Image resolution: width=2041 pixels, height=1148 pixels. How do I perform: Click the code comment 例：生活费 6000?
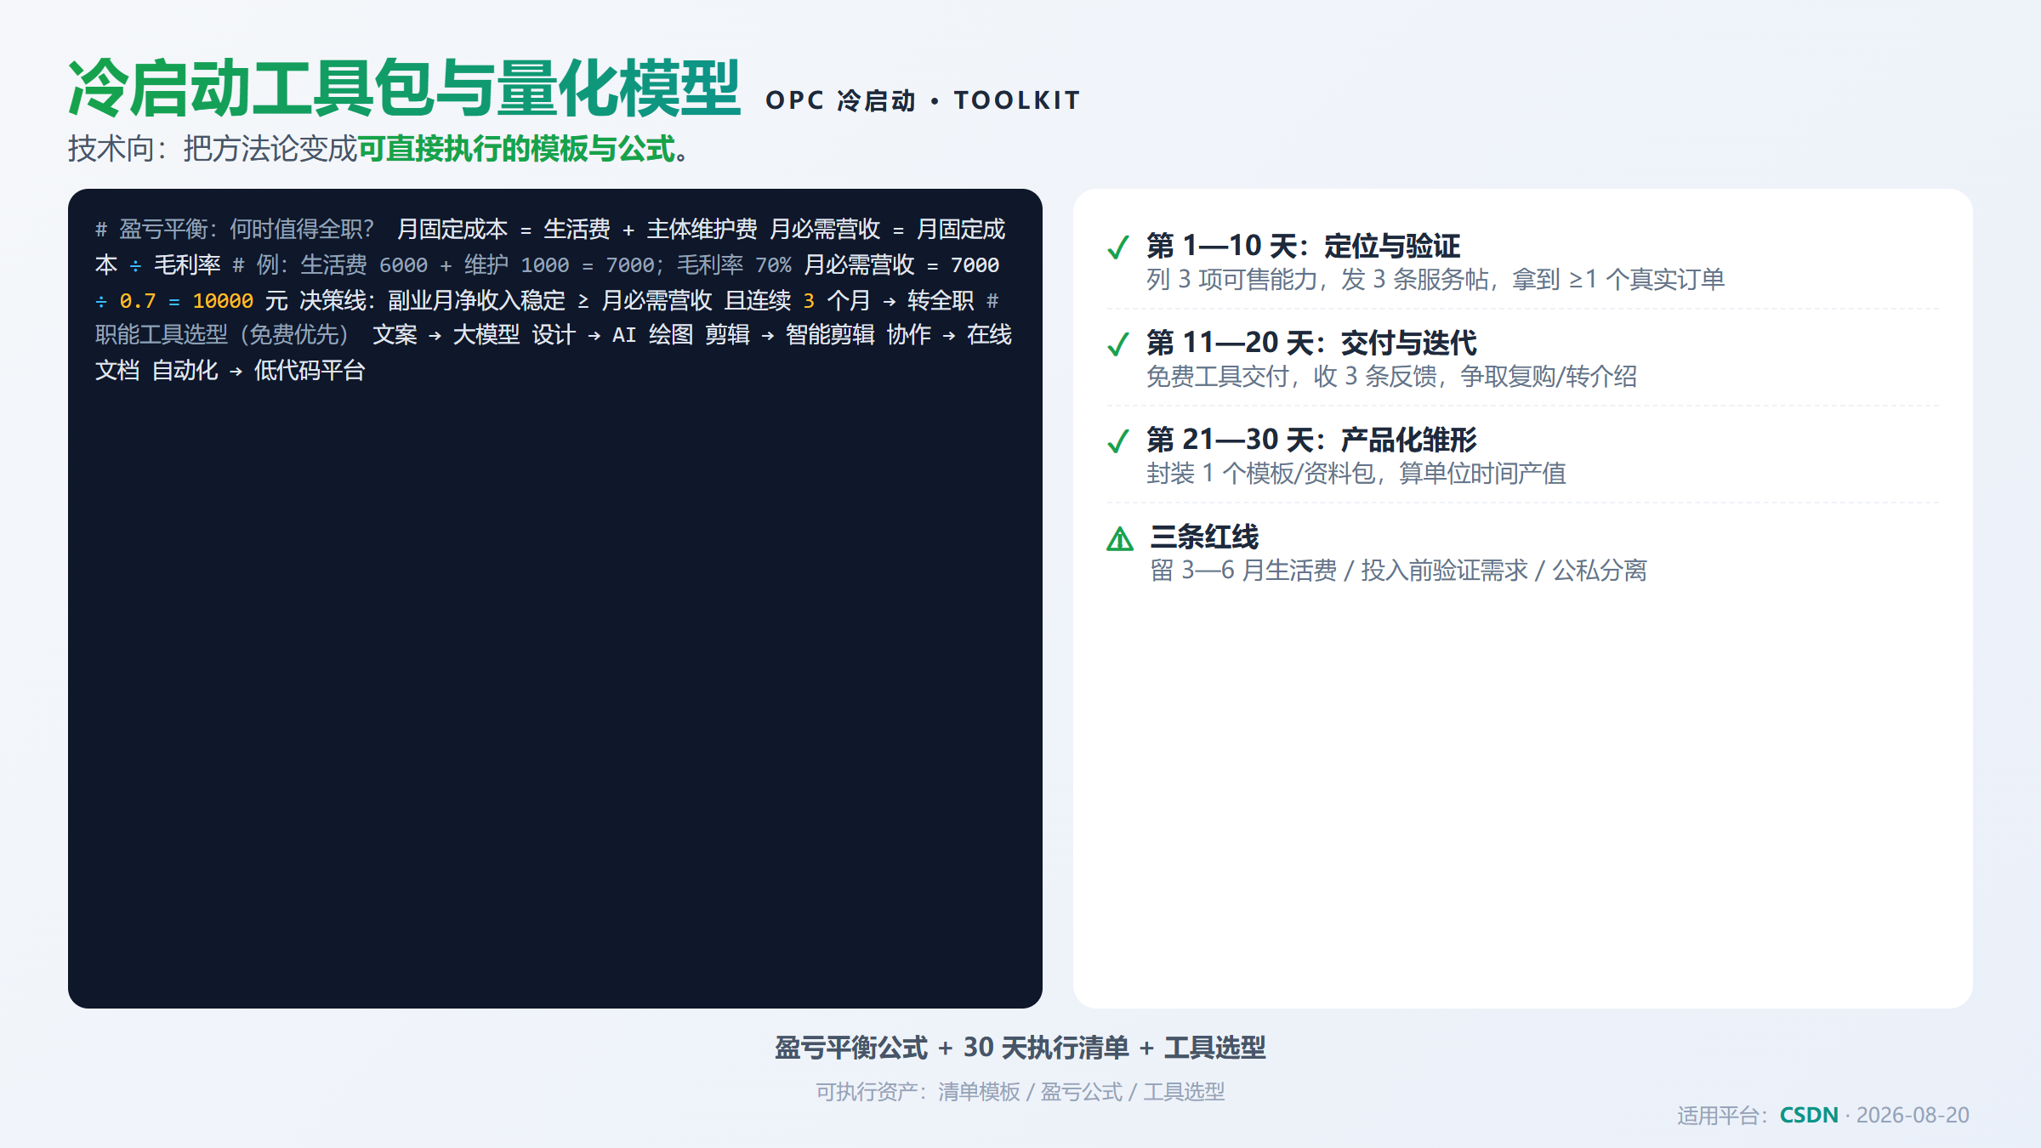click(342, 264)
